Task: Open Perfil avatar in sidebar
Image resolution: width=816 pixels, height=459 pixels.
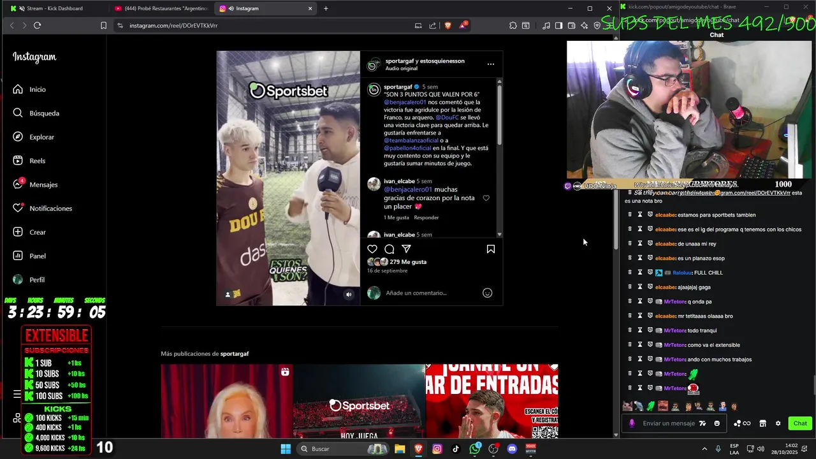Action: tap(18, 279)
